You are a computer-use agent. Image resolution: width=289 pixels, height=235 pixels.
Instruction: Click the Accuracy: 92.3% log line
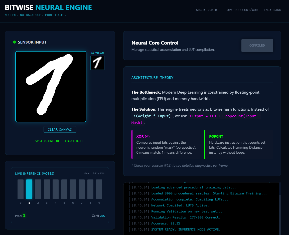pos(166,223)
